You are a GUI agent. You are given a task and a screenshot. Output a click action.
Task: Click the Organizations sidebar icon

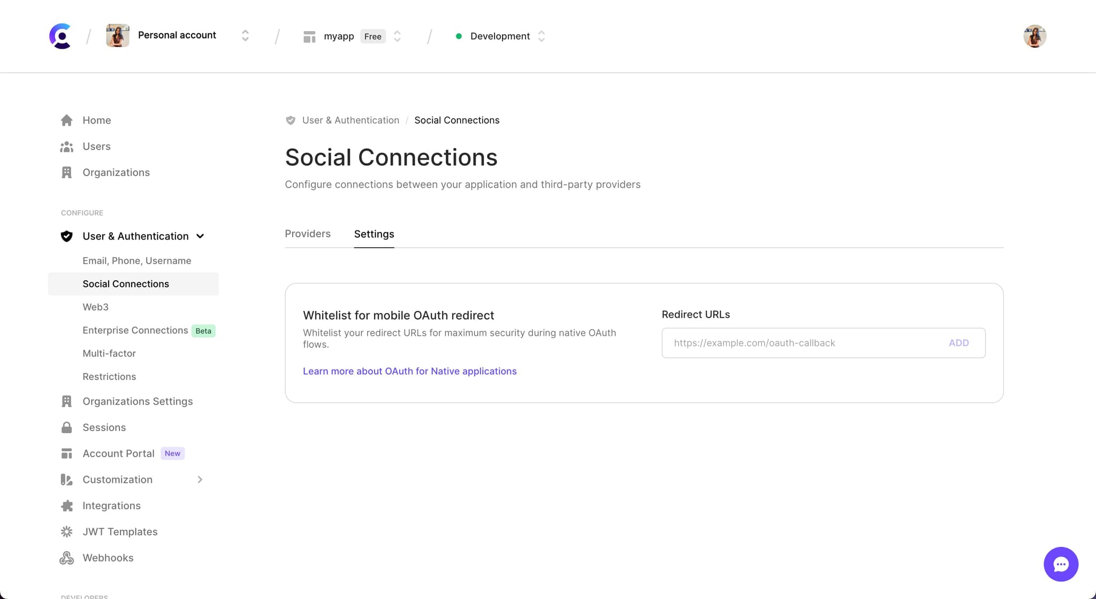[x=66, y=171]
